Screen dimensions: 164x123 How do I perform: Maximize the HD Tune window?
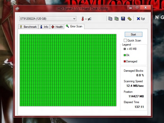click(137, 8)
